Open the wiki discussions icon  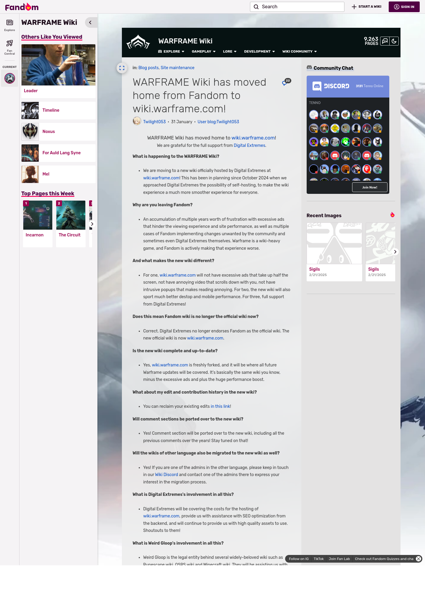[385, 41]
